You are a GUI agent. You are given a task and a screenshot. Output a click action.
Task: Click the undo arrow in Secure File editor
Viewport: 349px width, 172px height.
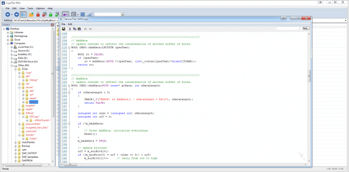point(85,29)
